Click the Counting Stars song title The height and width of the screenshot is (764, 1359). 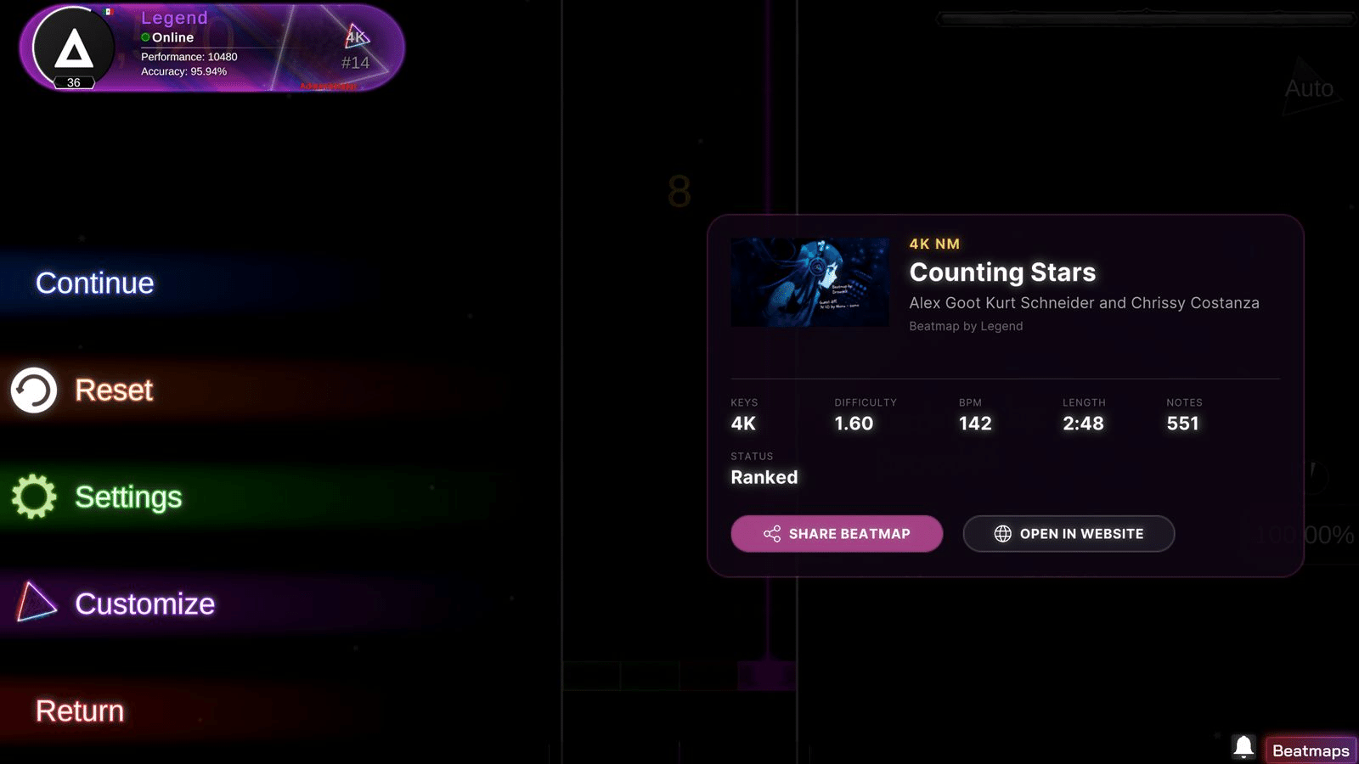point(1002,272)
